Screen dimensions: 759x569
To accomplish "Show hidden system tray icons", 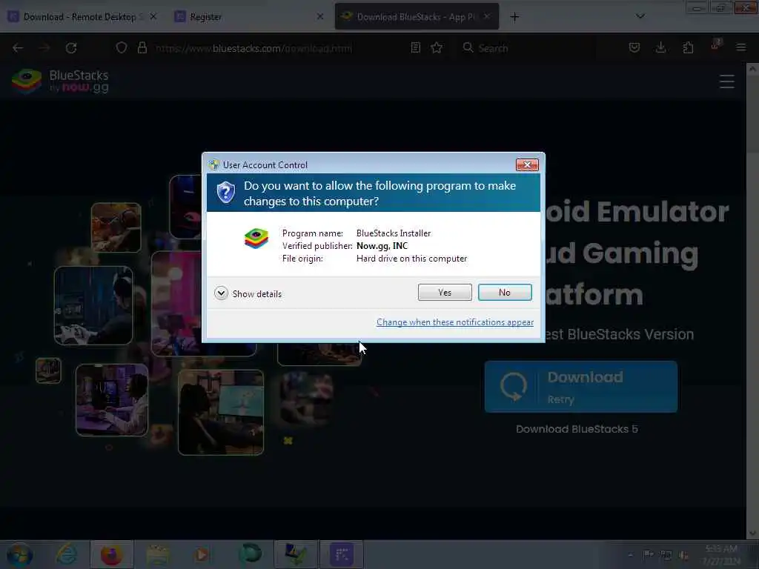I will click(630, 556).
